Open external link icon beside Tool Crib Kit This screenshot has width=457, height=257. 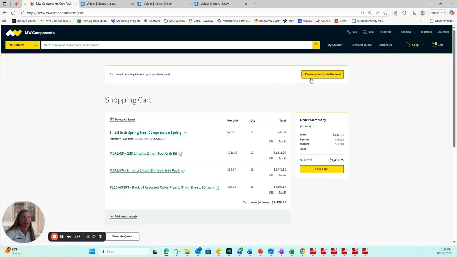[x=181, y=154]
